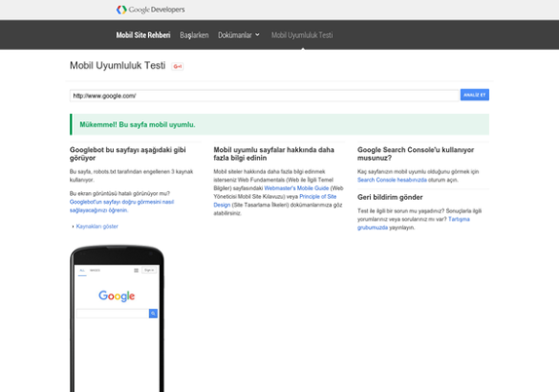Screen dimensions: 559x392
Task: Click the search magnifier icon in the phone preview
Action: pos(153,313)
